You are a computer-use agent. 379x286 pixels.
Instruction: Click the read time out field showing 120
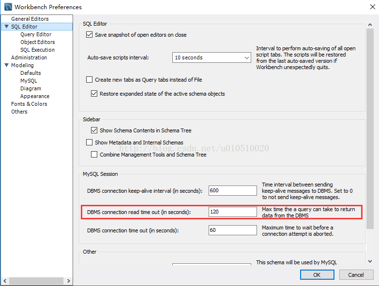(233, 212)
